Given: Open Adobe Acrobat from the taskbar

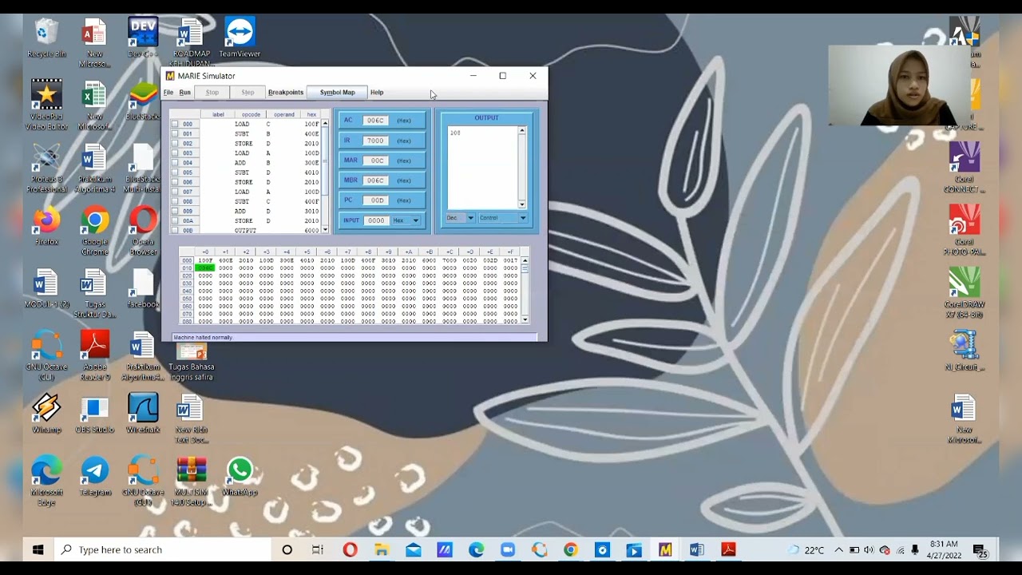Looking at the screenshot, I should (728, 549).
